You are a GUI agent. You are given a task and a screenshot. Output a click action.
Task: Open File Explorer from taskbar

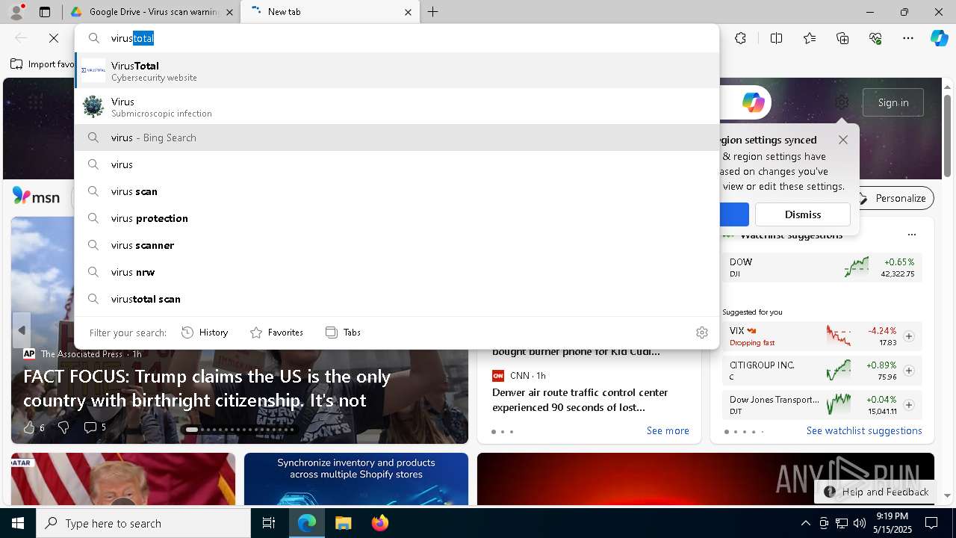click(343, 523)
